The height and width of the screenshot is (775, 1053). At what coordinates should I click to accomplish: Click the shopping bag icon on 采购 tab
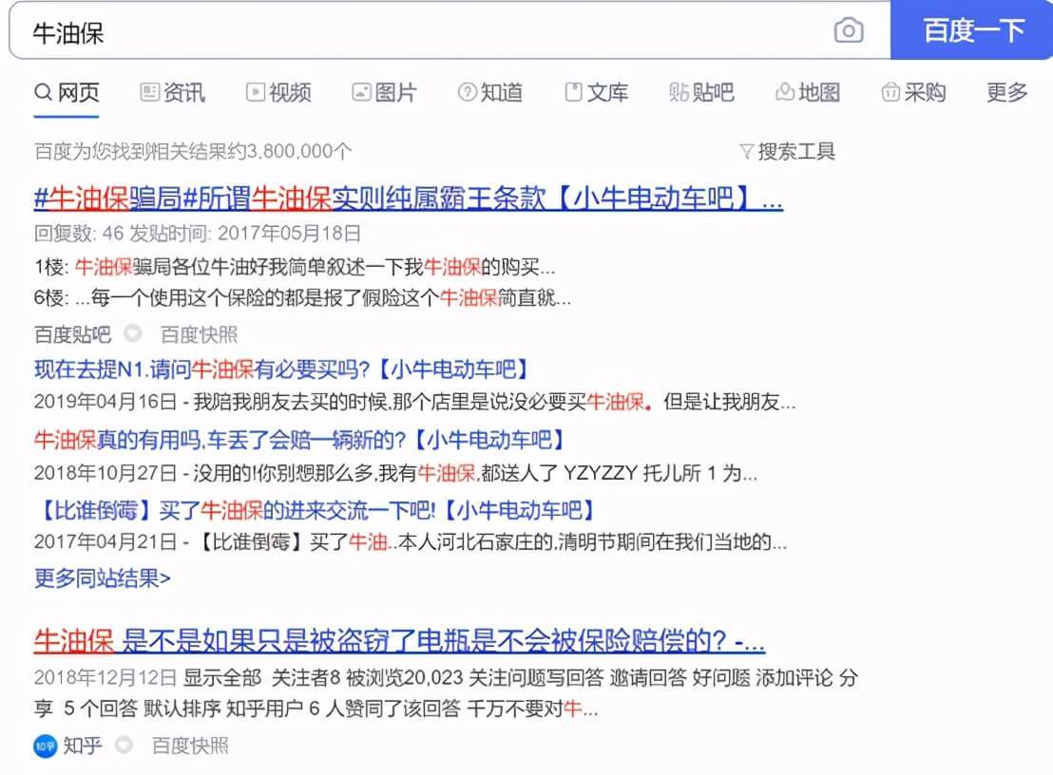890,92
